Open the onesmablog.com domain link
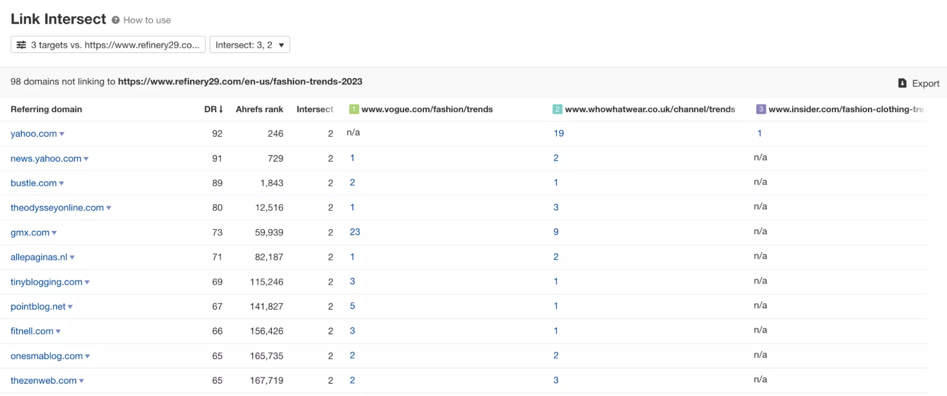This screenshot has height=396, width=947. [46, 356]
